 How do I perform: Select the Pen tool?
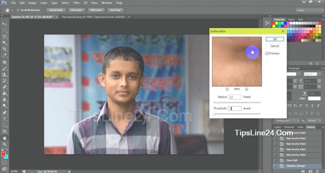pyautogui.click(x=4, y=112)
